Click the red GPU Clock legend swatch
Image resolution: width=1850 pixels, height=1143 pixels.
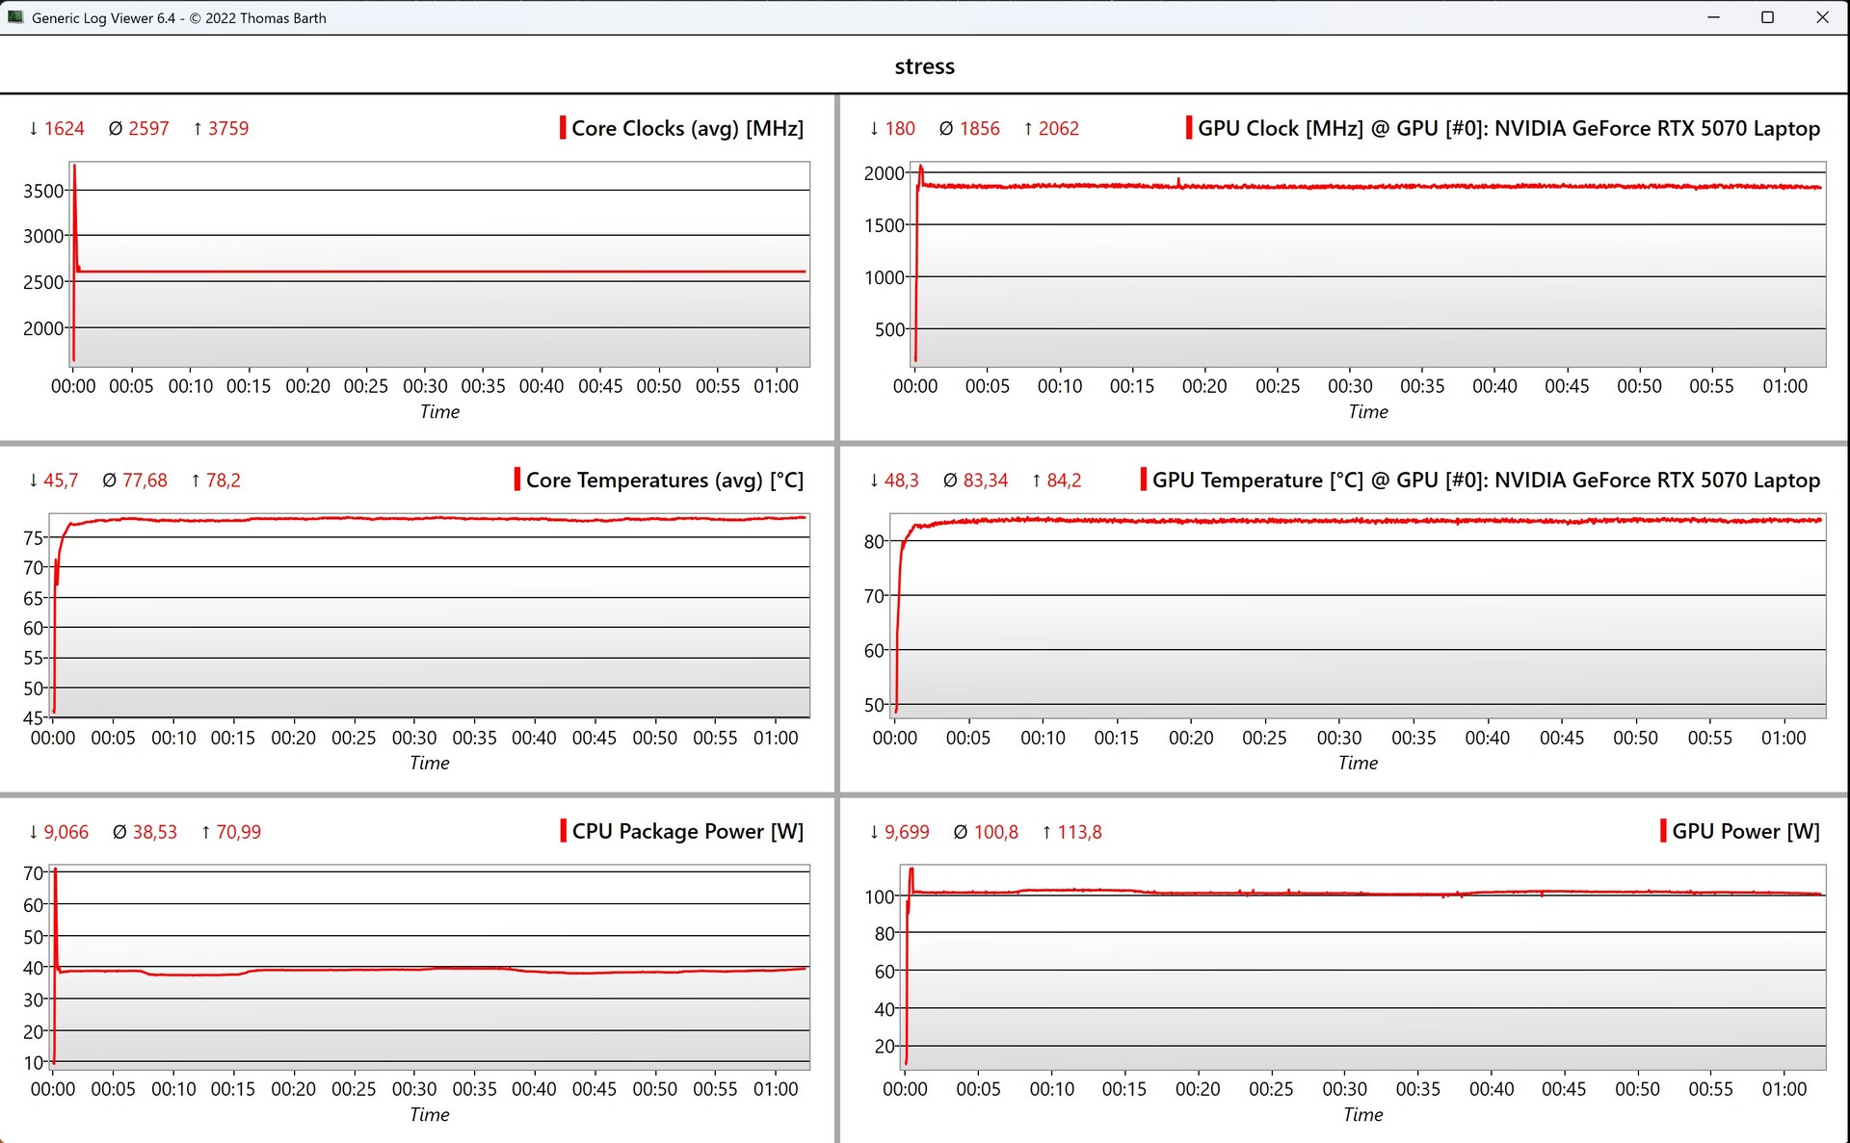pos(1189,128)
